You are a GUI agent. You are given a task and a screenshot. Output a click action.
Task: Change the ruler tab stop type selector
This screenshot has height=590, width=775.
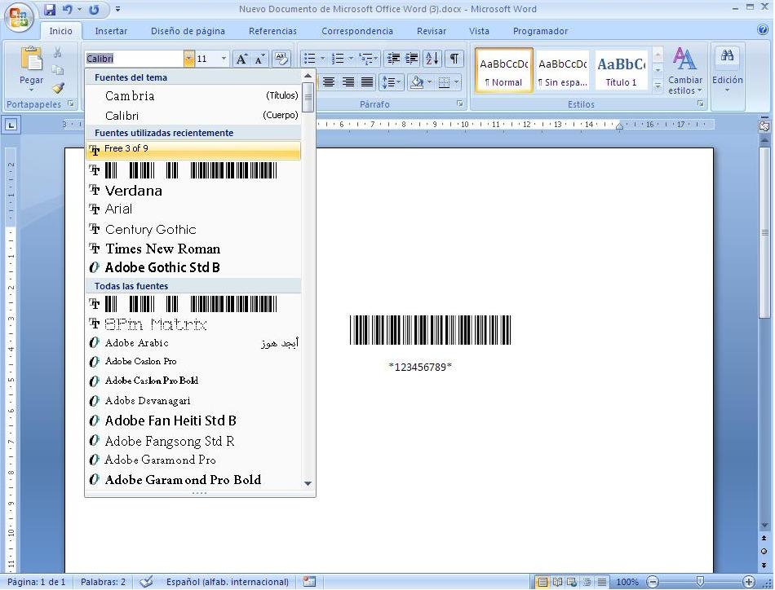[11, 125]
